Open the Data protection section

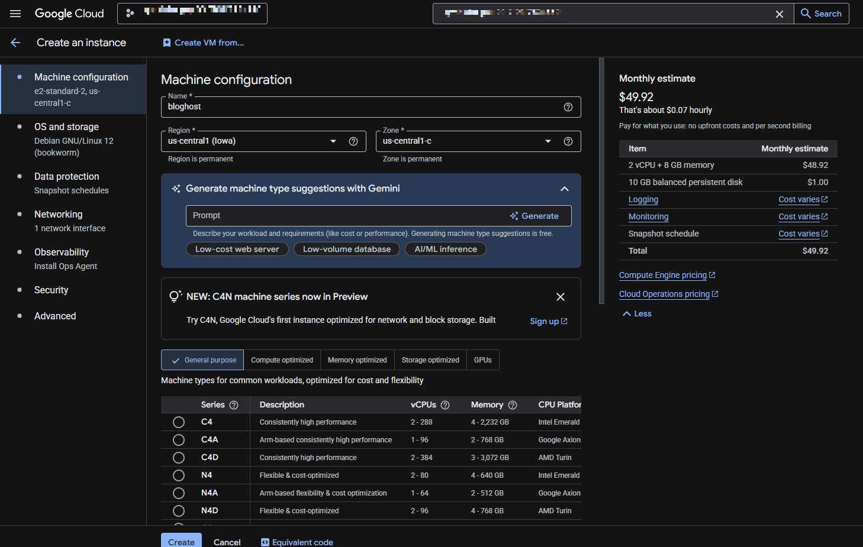click(73, 183)
